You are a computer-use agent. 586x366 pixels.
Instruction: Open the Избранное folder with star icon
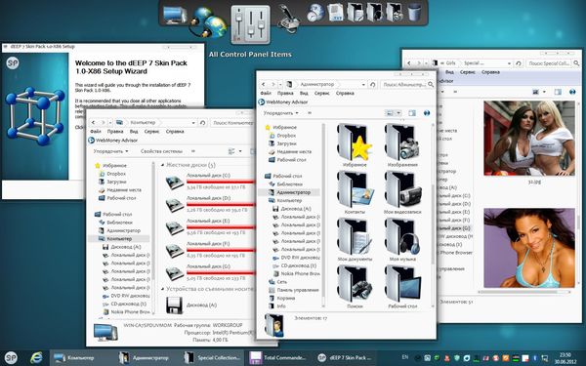click(355, 144)
